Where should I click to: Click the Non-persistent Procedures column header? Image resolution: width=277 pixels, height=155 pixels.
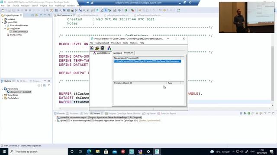147,58
